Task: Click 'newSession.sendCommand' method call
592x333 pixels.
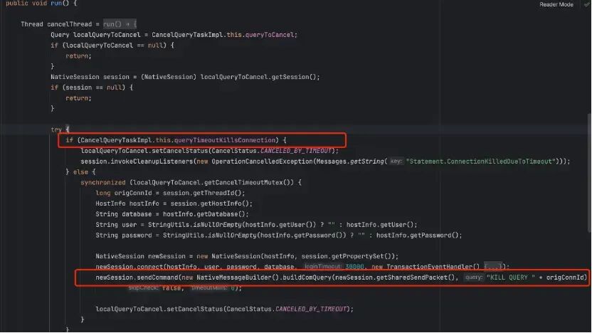Action: coord(137,277)
